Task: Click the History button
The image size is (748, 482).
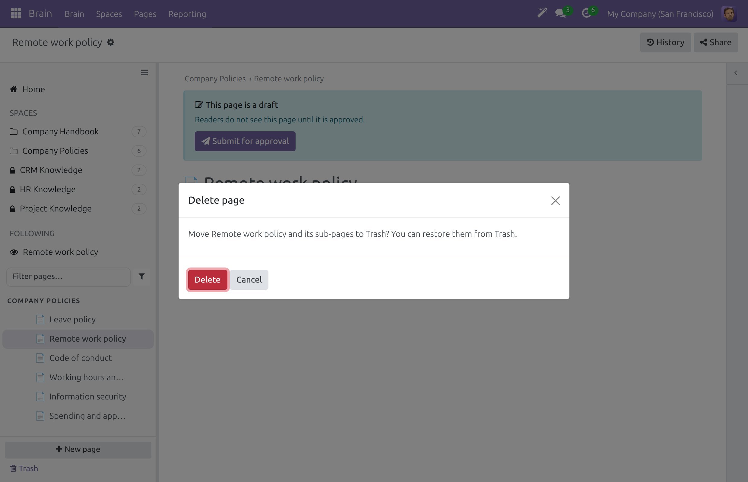Action: (x=665, y=42)
